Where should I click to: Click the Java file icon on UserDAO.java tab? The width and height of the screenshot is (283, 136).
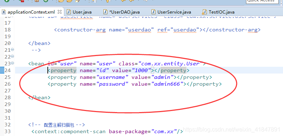[105, 12]
